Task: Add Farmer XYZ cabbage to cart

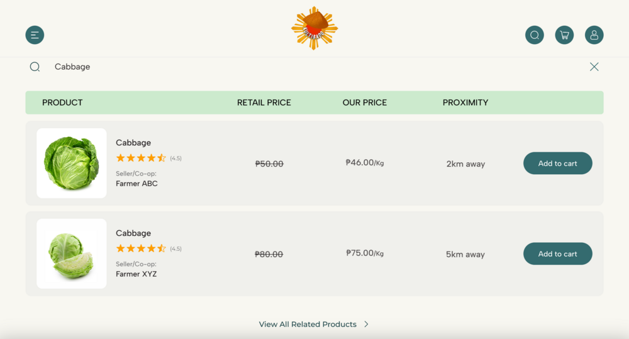Action: pyautogui.click(x=557, y=254)
